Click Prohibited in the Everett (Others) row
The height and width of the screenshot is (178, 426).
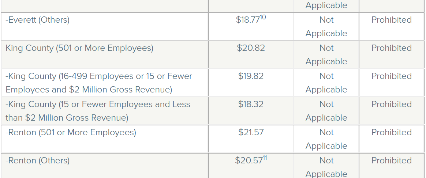coord(391,20)
